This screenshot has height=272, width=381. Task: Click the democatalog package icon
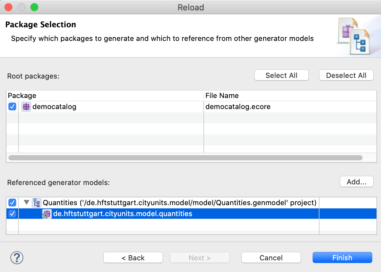coord(26,107)
